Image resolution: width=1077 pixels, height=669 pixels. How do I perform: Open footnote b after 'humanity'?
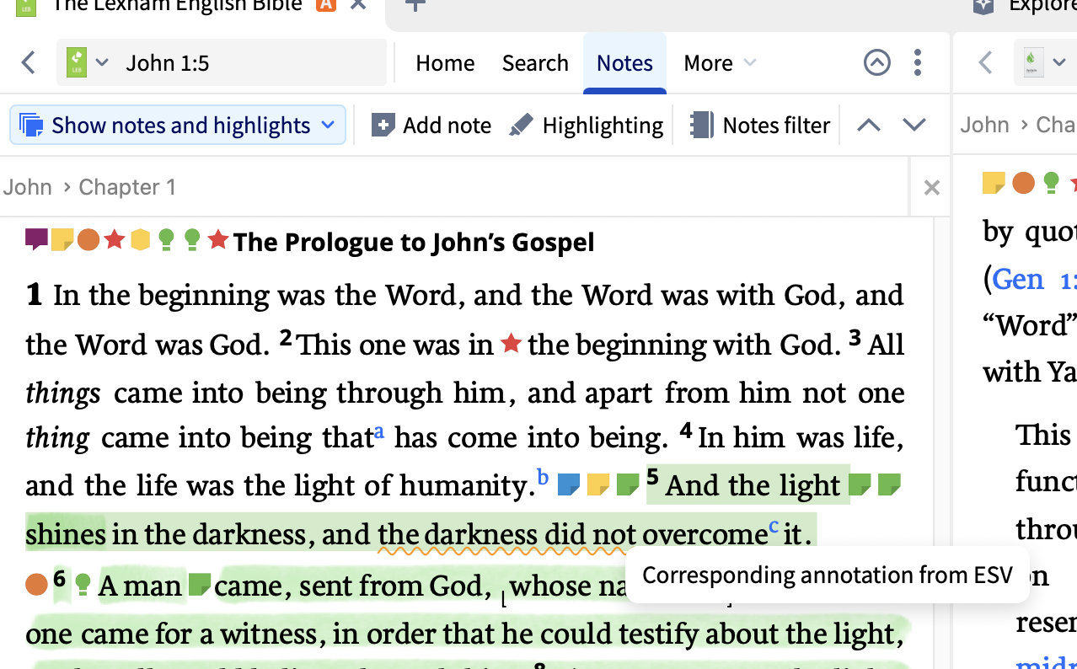point(543,478)
